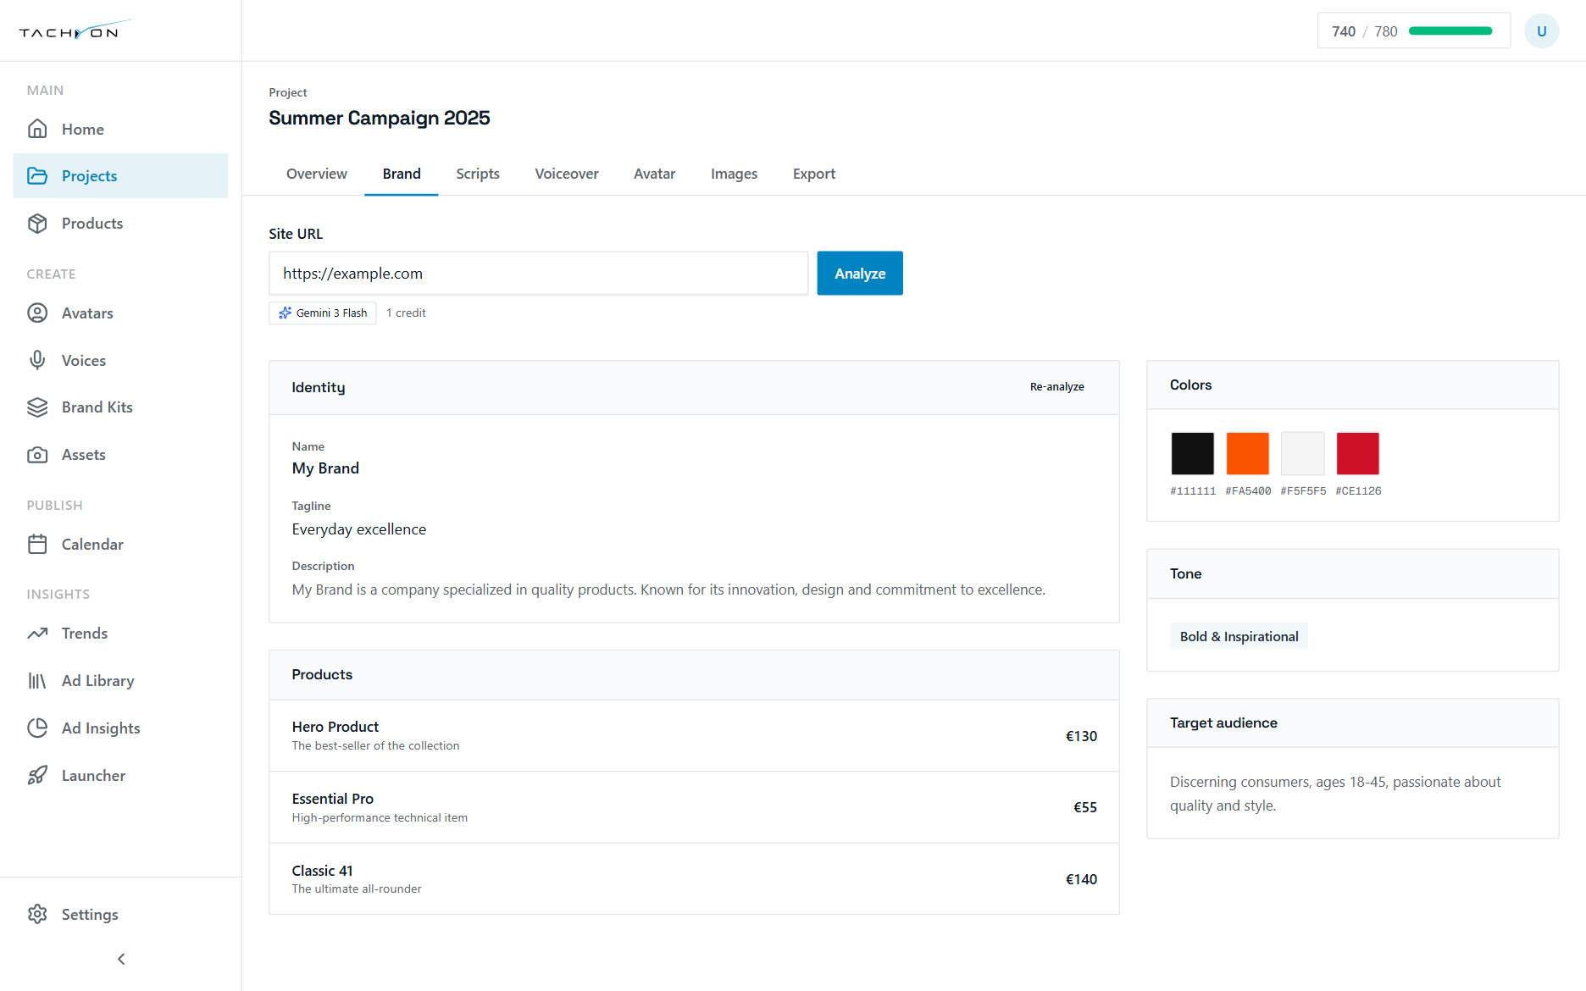This screenshot has height=991, width=1586.
Task: Open Brand Kits in sidebar
Action: tap(120, 407)
